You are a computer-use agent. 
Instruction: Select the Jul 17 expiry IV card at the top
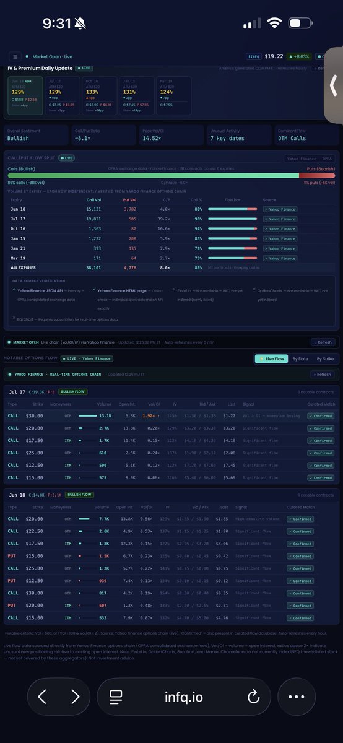coord(61,96)
